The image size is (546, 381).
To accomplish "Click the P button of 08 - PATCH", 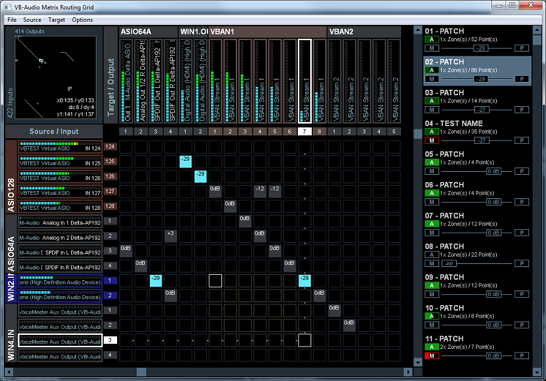I will [x=522, y=263].
